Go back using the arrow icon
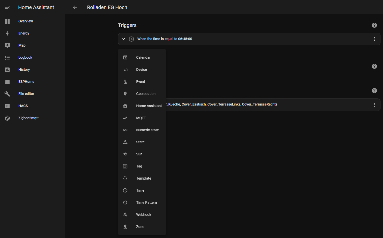 (x=75, y=7)
